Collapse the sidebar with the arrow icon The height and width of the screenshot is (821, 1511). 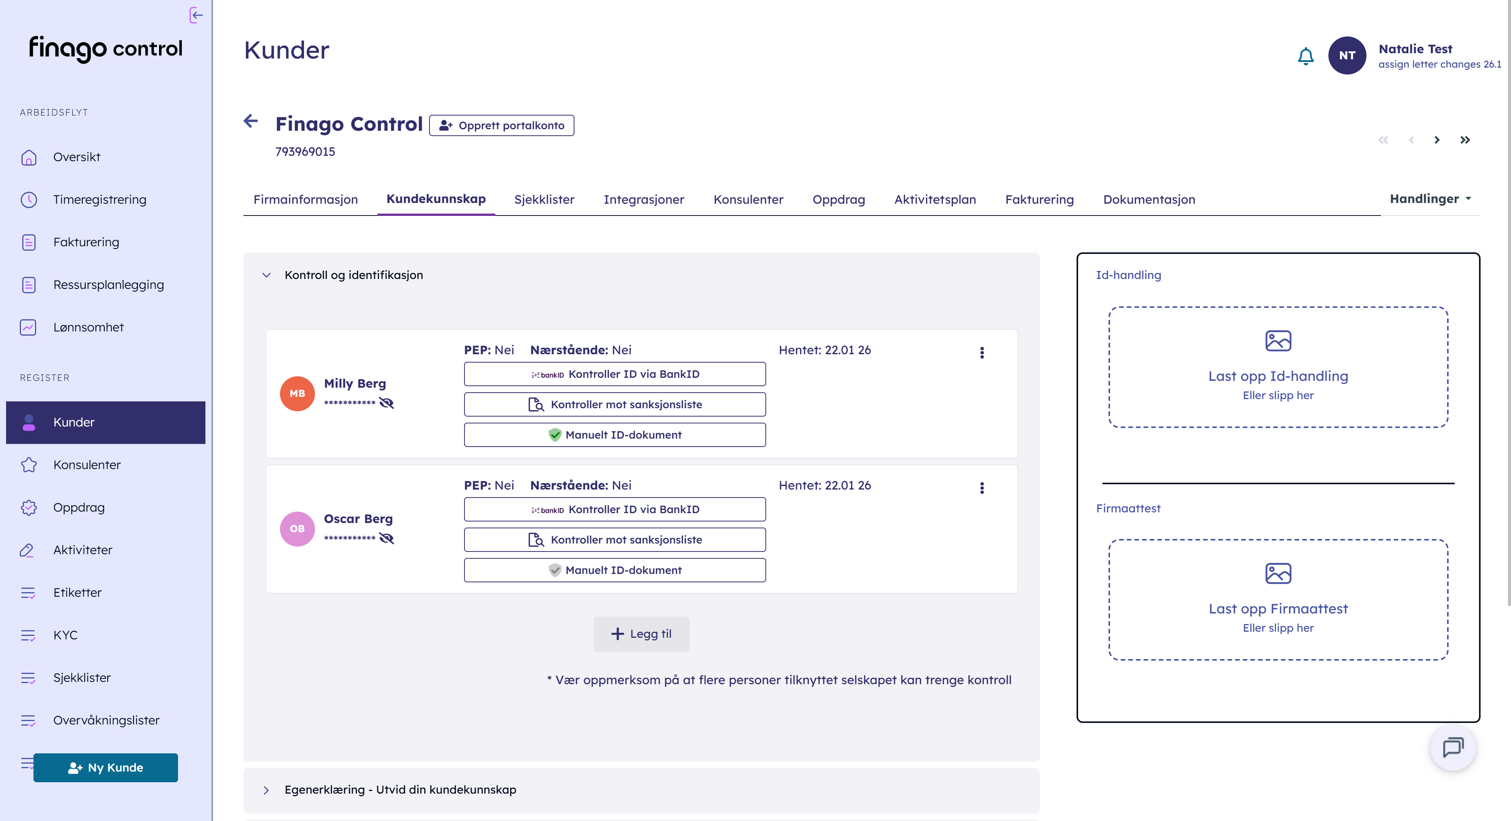pyautogui.click(x=196, y=15)
